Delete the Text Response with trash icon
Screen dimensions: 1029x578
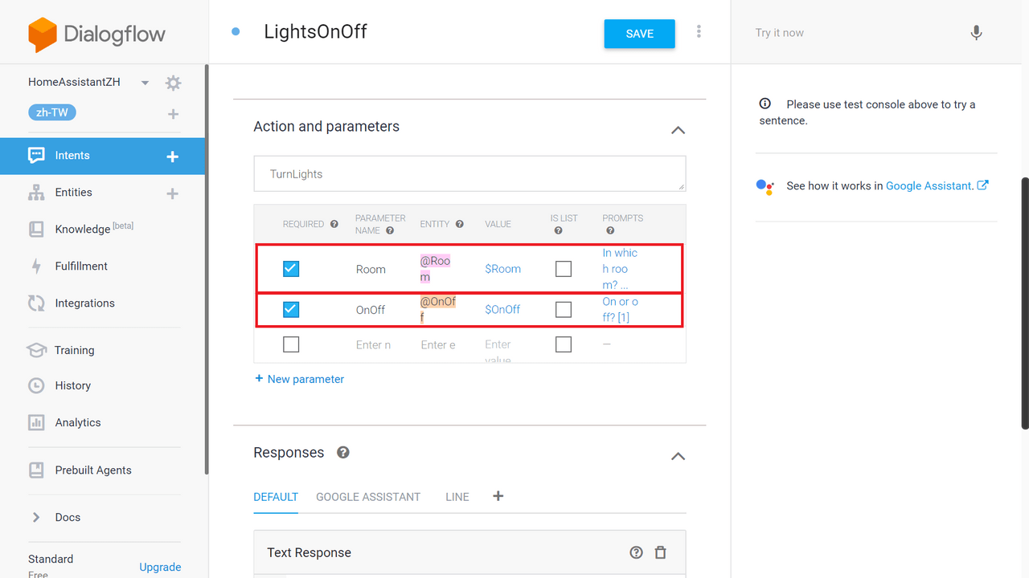click(x=661, y=552)
